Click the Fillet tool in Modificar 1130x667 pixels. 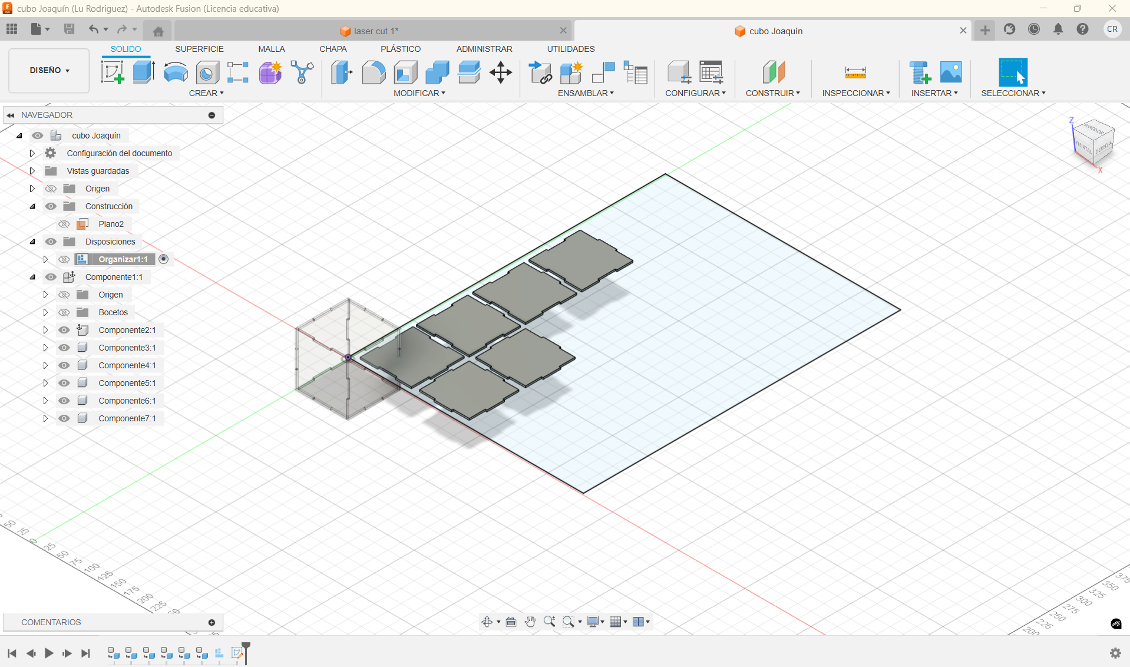pyautogui.click(x=374, y=72)
